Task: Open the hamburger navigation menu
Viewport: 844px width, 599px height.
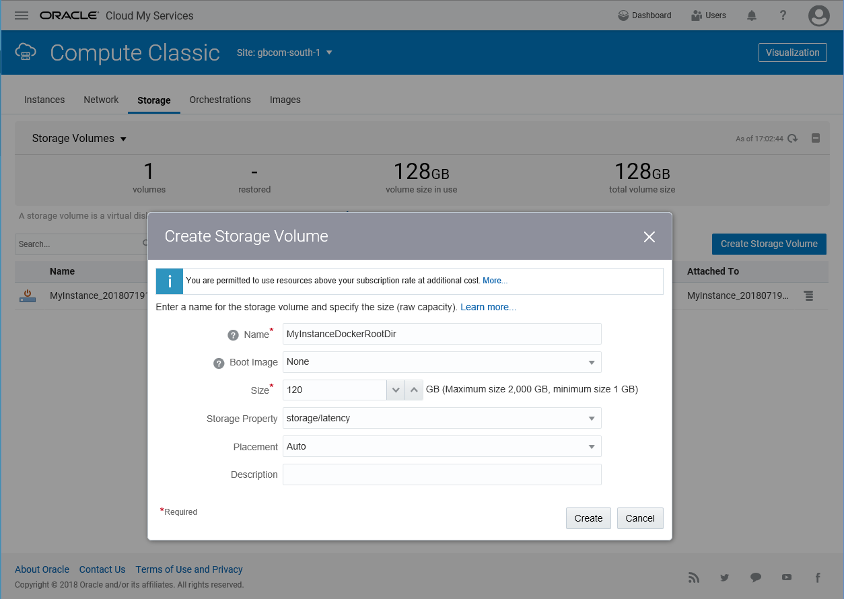Action: point(22,15)
